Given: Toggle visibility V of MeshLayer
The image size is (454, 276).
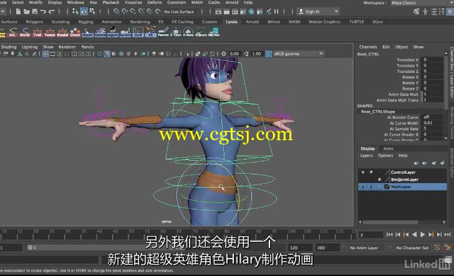Looking at the screenshot, I should coord(363,187).
